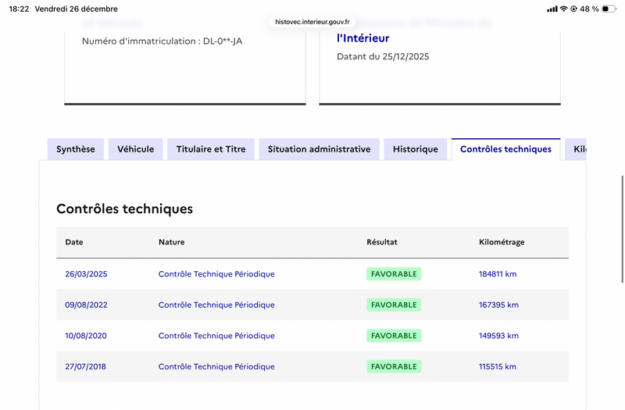Open the Historique tab
The height and width of the screenshot is (410, 625).
[416, 149]
